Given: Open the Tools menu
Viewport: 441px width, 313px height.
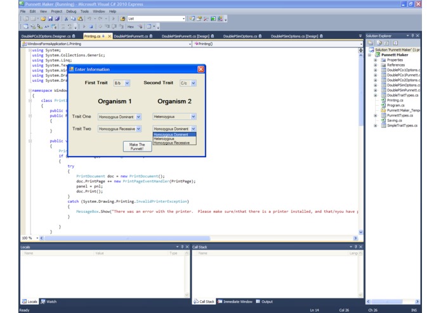Looking at the screenshot, I should coord(84,11).
